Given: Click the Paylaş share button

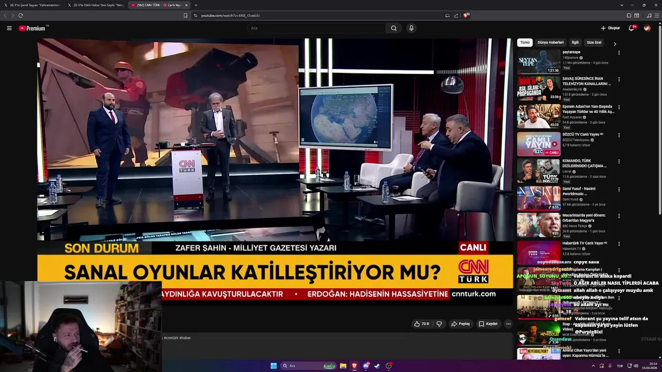Looking at the screenshot, I should point(460,324).
